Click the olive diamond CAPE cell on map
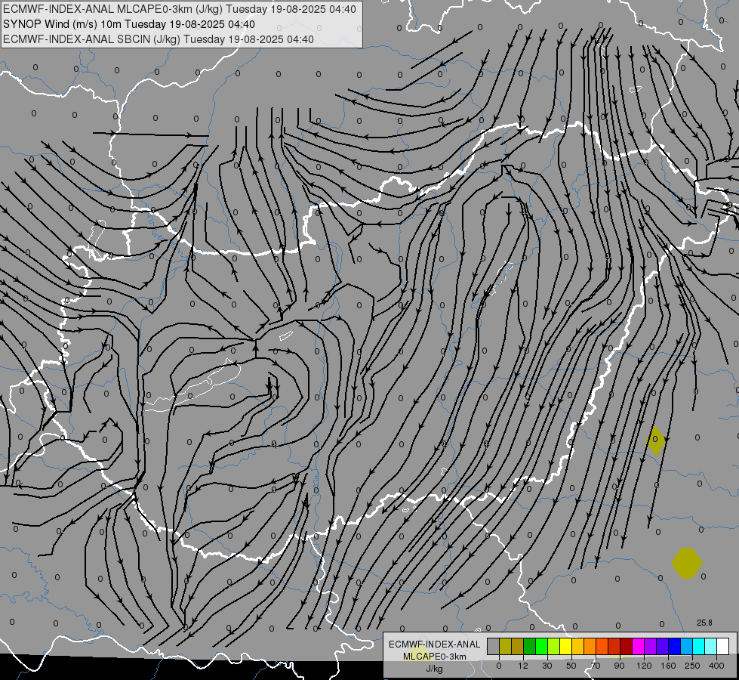 (x=655, y=440)
